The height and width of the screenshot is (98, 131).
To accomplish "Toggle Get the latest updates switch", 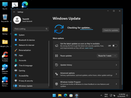I will click(115, 46).
